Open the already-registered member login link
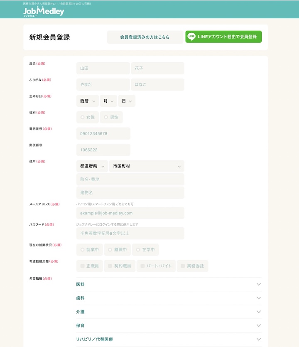Screen dimensions: 299x347 click(145, 37)
